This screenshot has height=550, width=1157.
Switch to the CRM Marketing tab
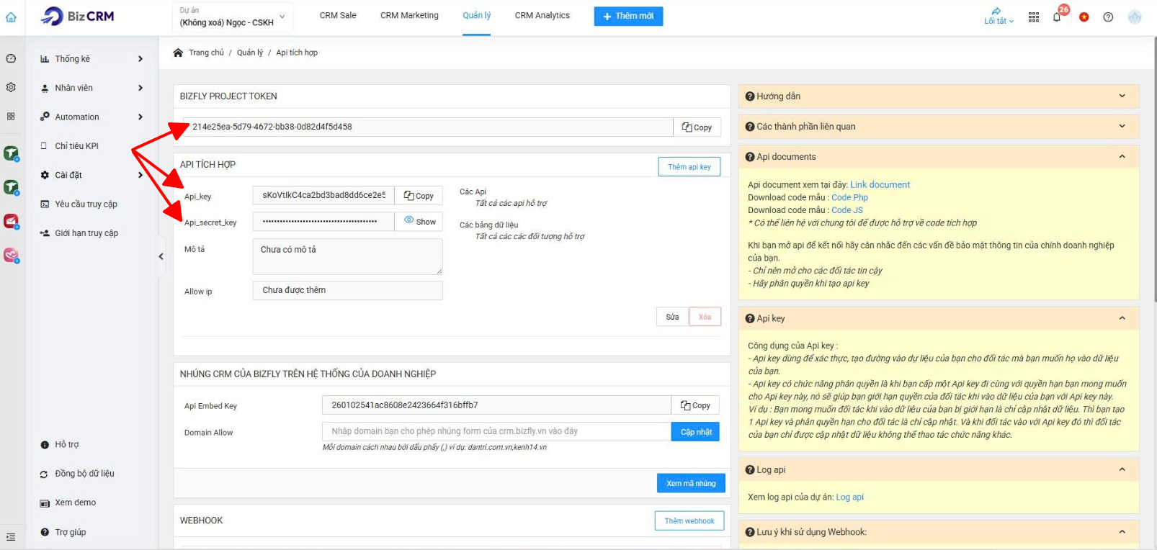pyautogui.click(x=409, y=16)
